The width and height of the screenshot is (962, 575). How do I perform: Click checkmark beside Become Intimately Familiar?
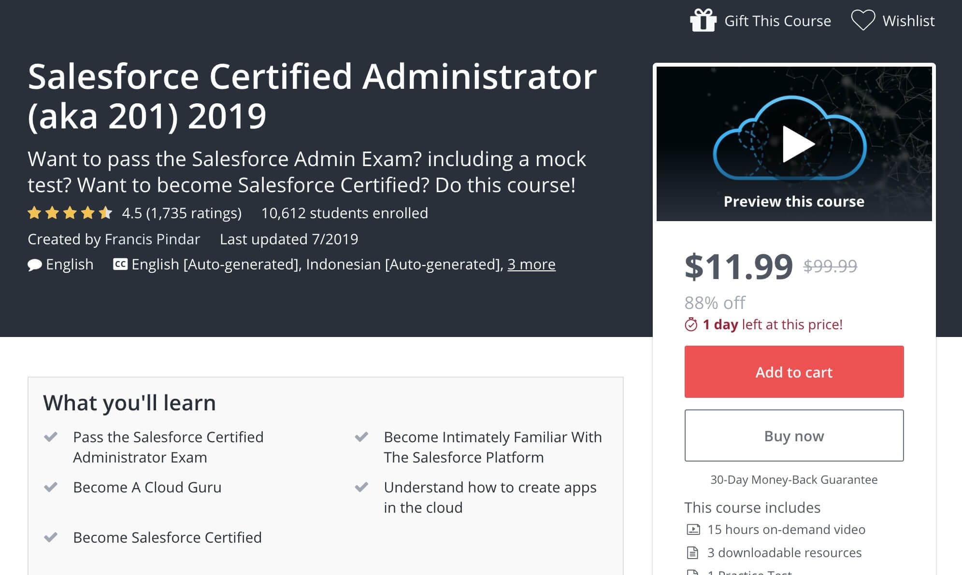361,437
